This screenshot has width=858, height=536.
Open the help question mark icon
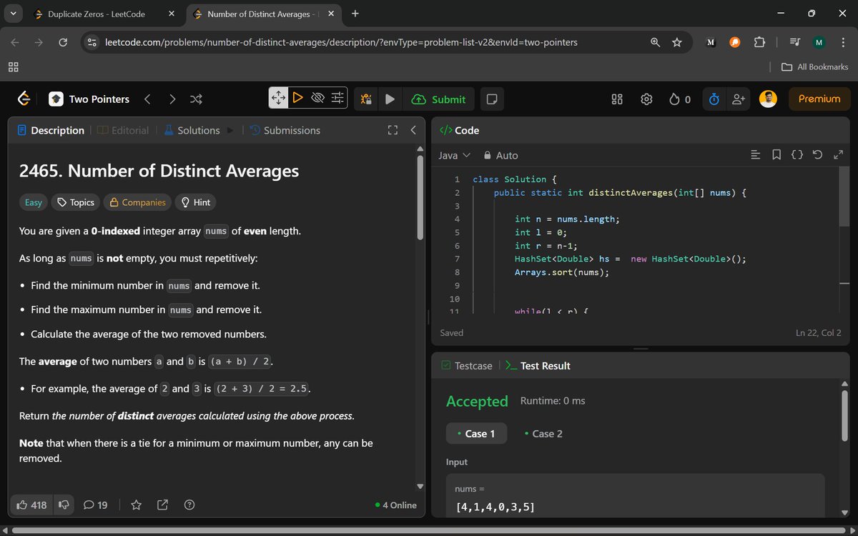189,505
